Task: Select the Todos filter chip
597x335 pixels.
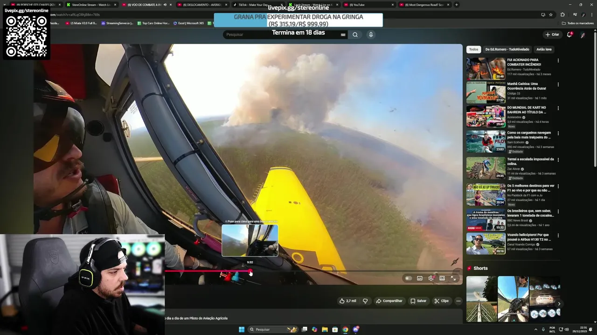Action: 473,49
